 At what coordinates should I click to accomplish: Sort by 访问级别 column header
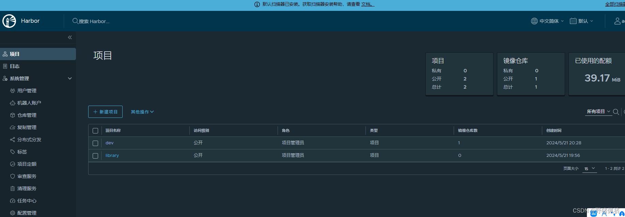[x=201, y=130]
